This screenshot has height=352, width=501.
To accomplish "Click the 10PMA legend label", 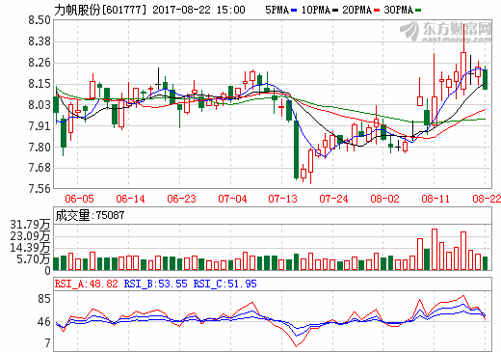I will 316,10.
